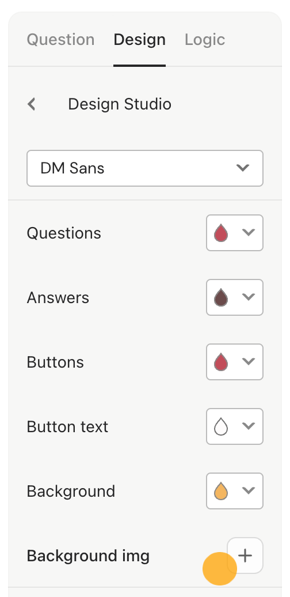This screenshot has width=290, height=597.
Task: Click the orange droplet for Background
Action: coord(221,491)
